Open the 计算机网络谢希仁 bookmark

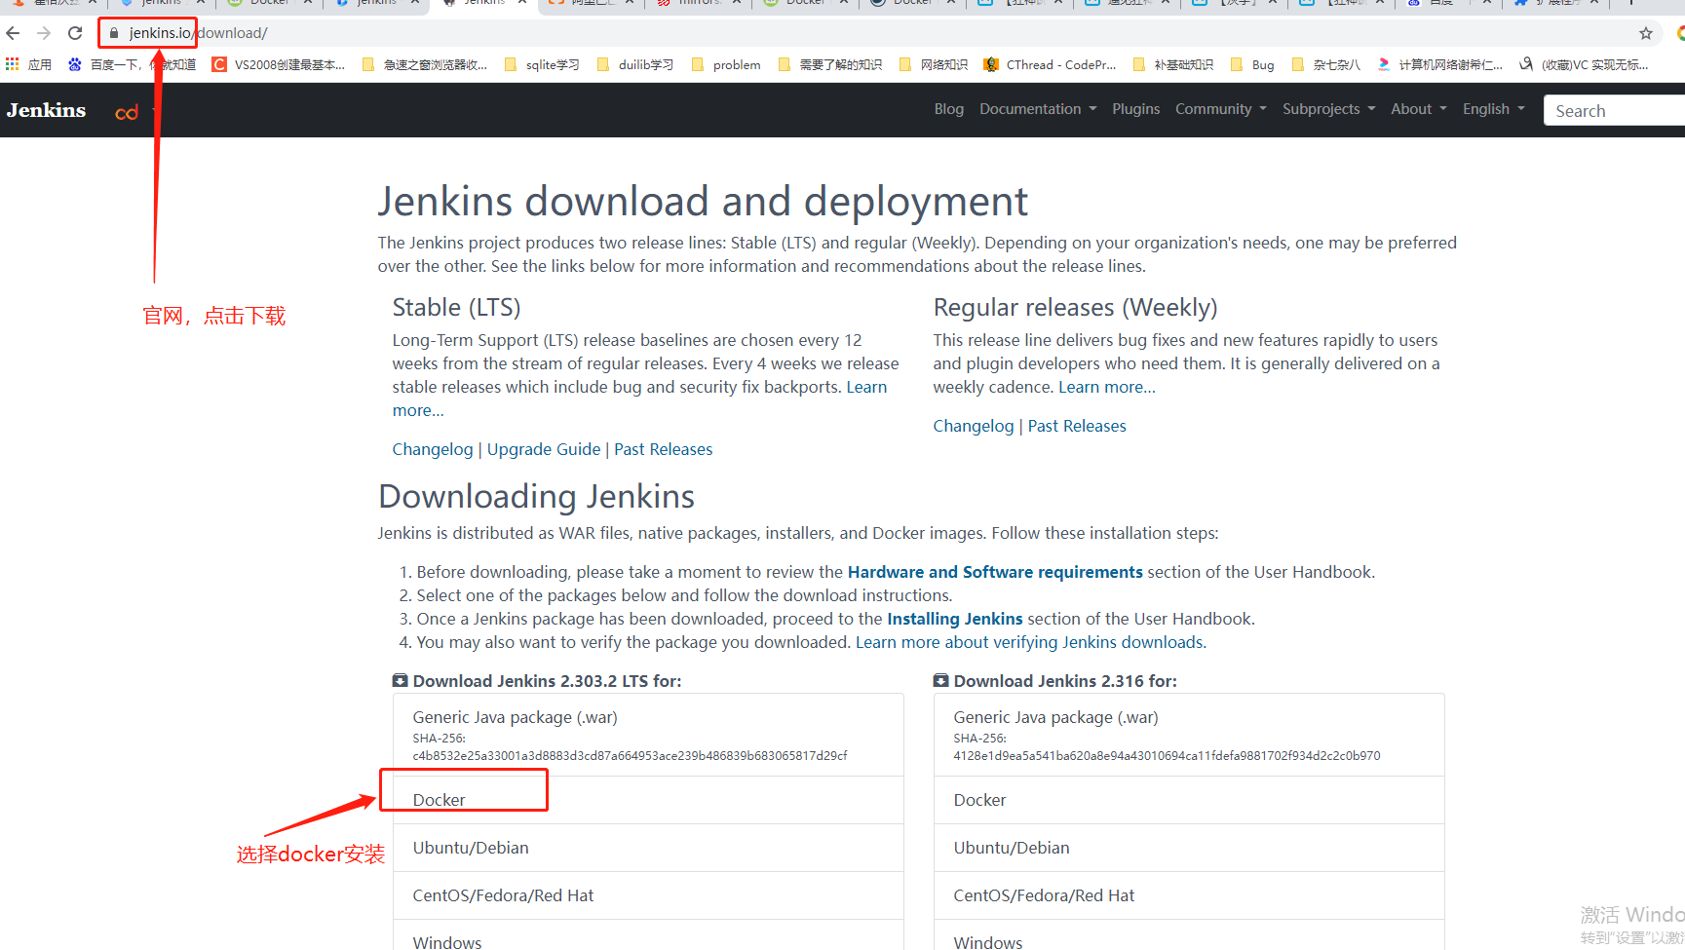(x=1440, y=64)
